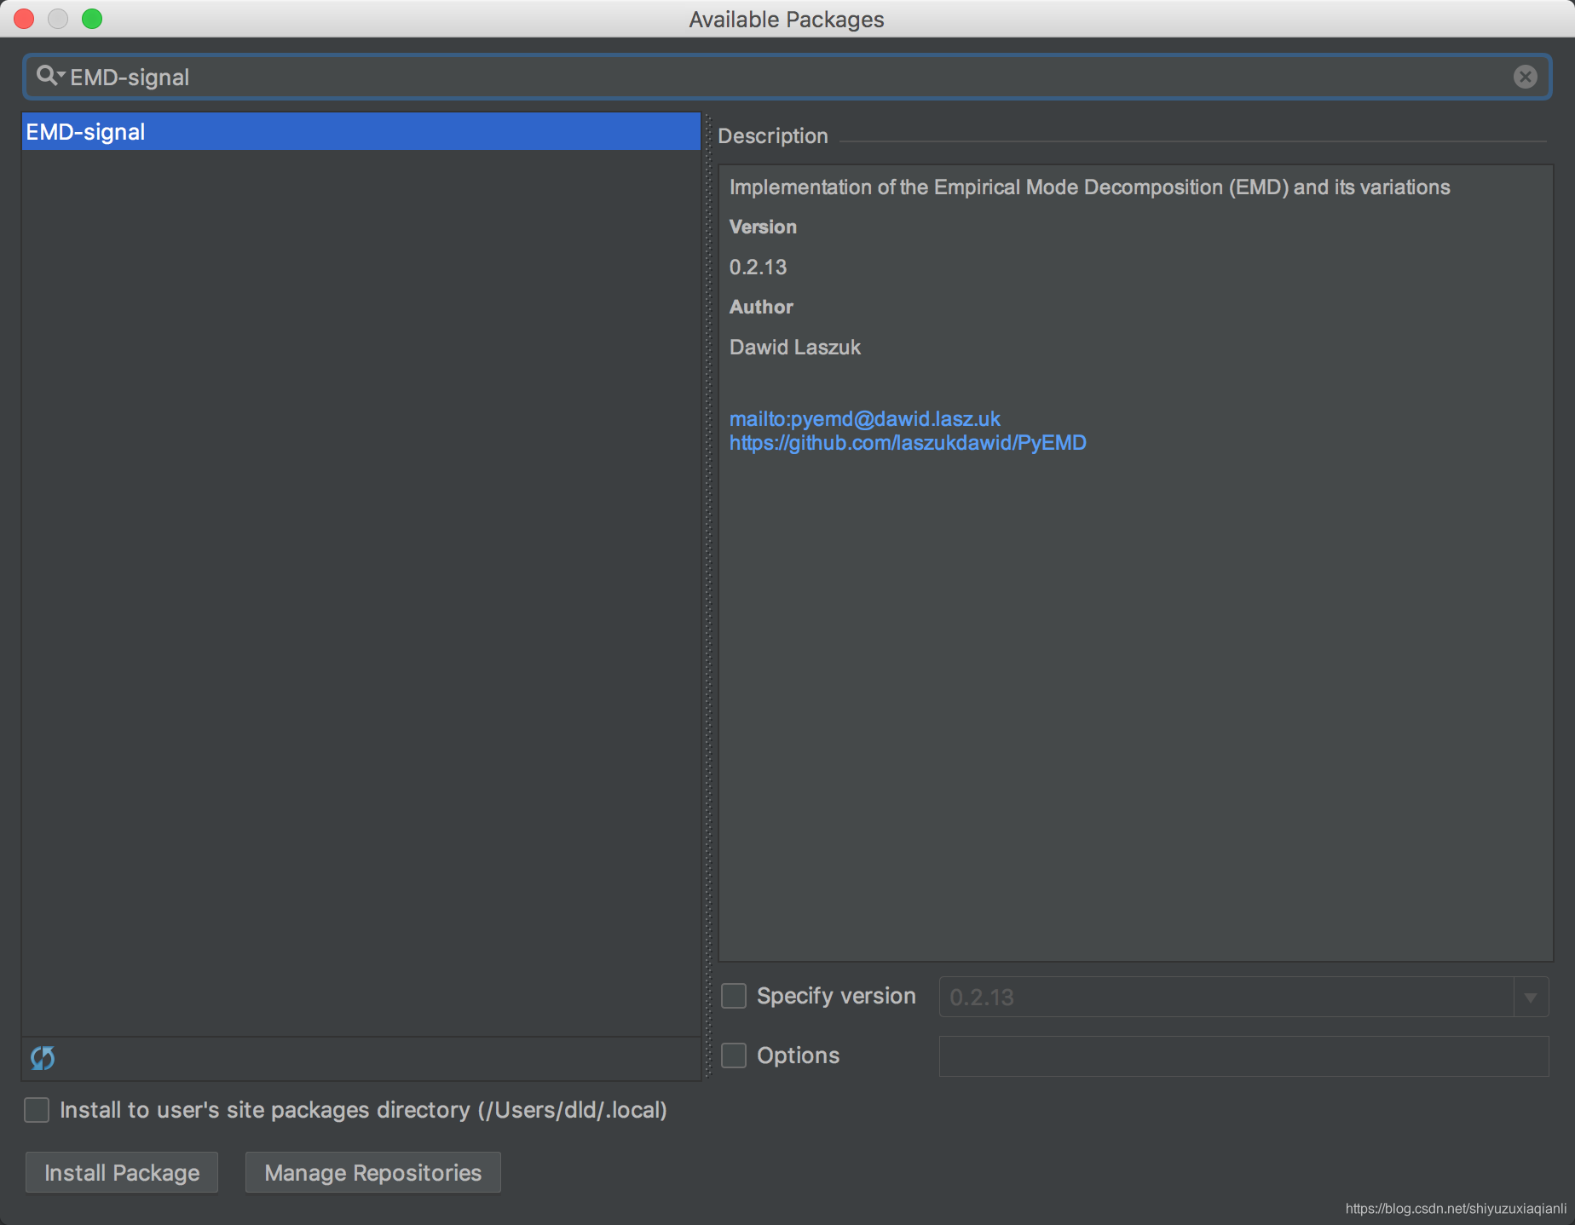Click the search magnifier history icon
Image resolution: width=1575 pixels, height=1225 pixels.
coord(50,76)
